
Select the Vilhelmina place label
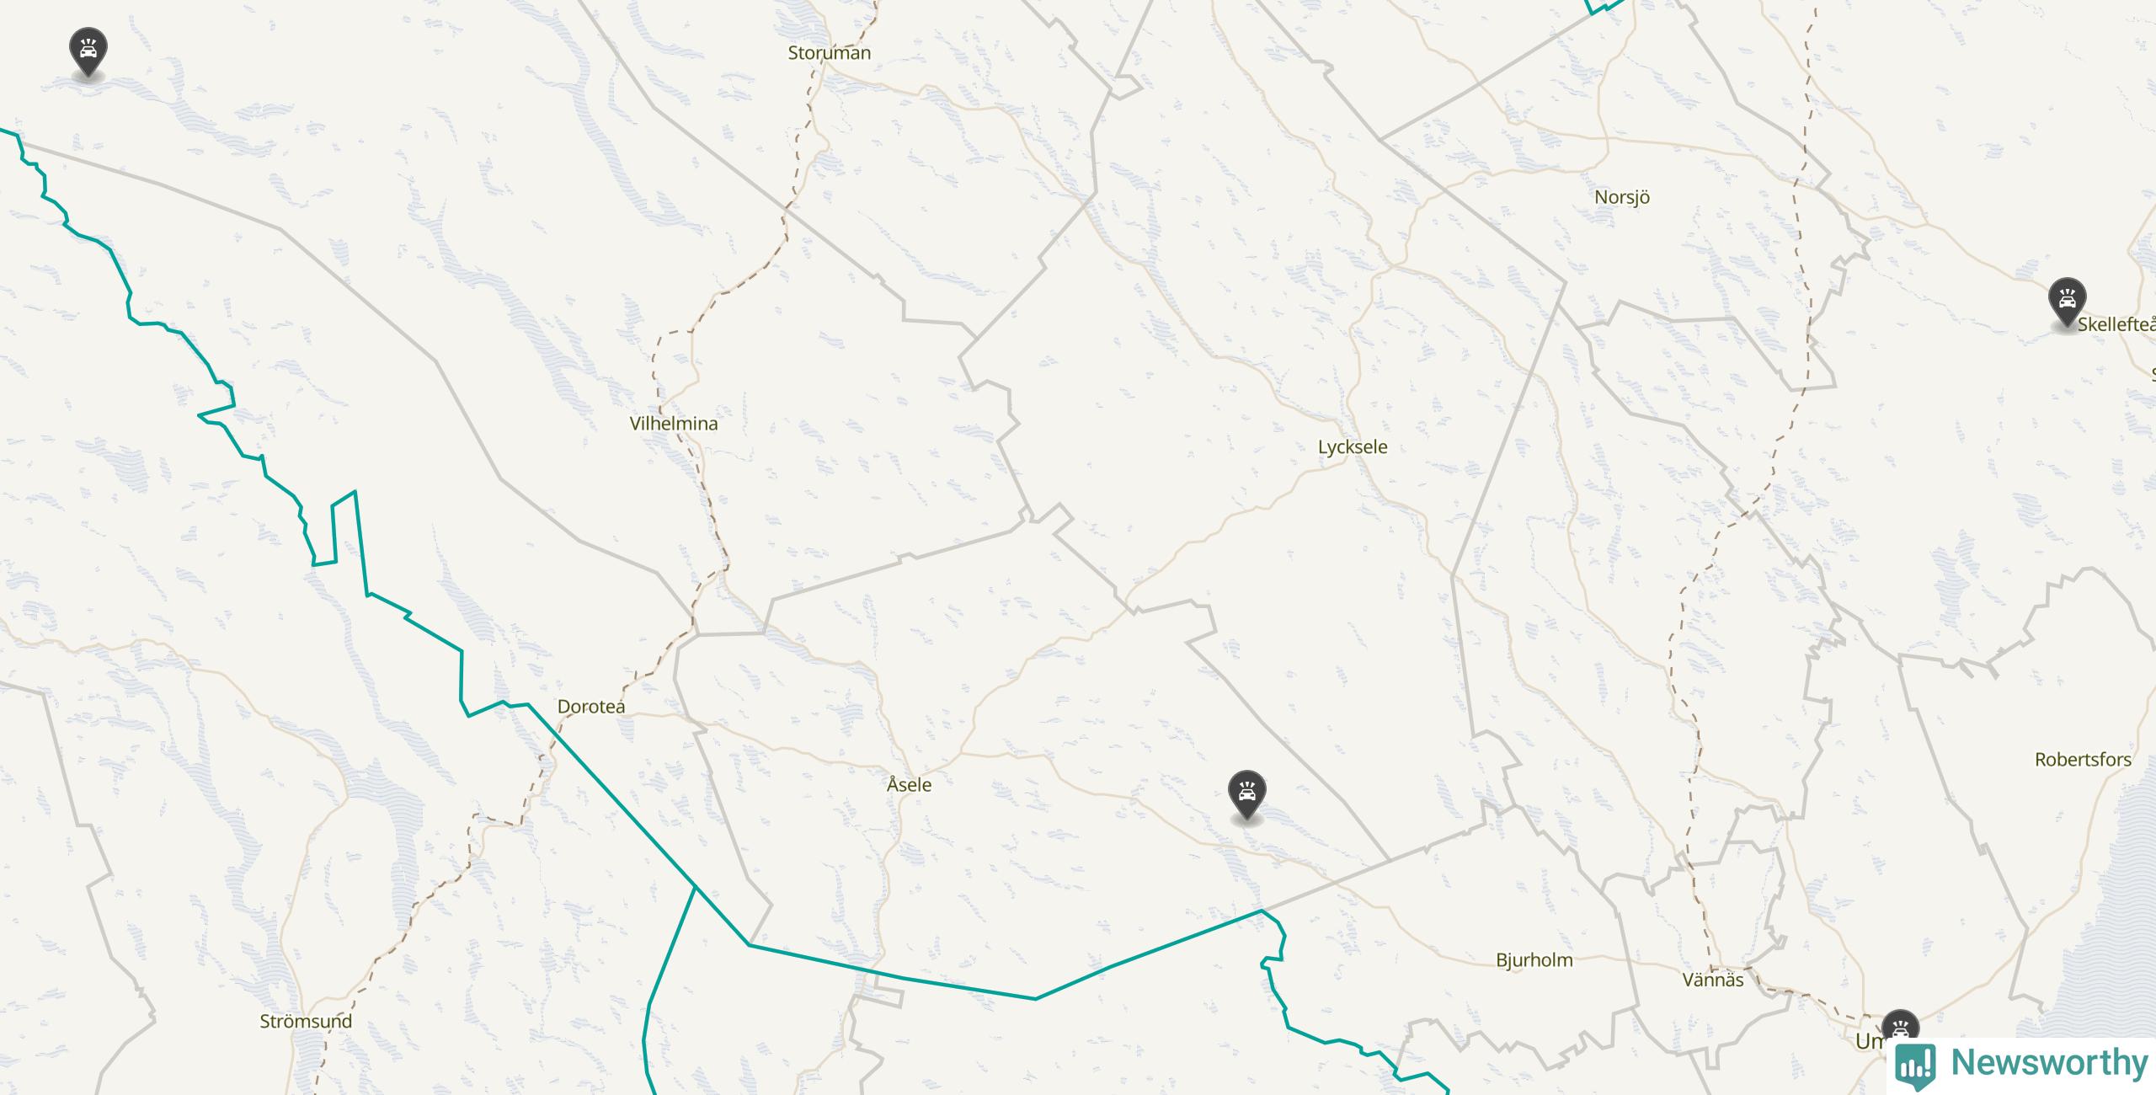[674, 424]
